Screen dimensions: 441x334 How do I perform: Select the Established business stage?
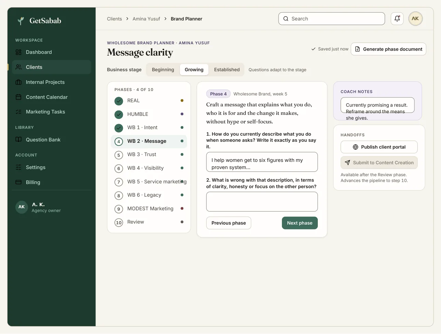tap(227, 70)
